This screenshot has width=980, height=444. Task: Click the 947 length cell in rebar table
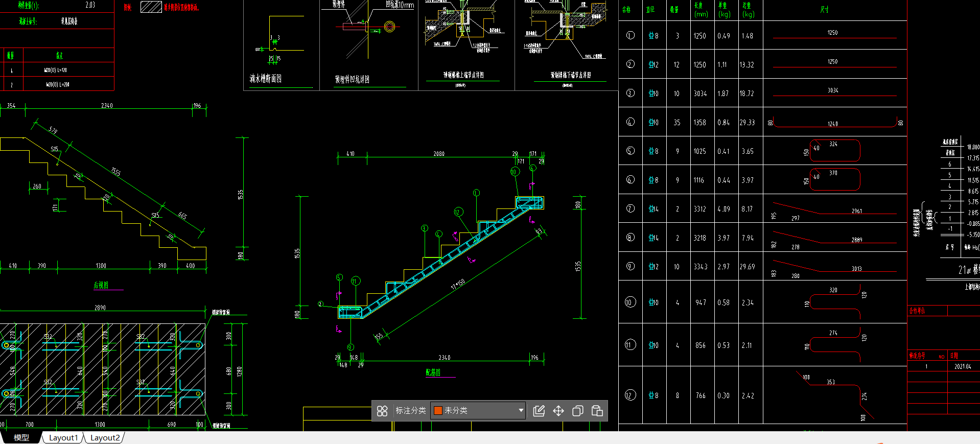click(701, 302)
